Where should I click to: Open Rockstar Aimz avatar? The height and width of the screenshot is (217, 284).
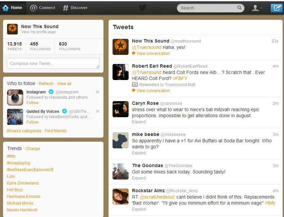tap(121, 197)
